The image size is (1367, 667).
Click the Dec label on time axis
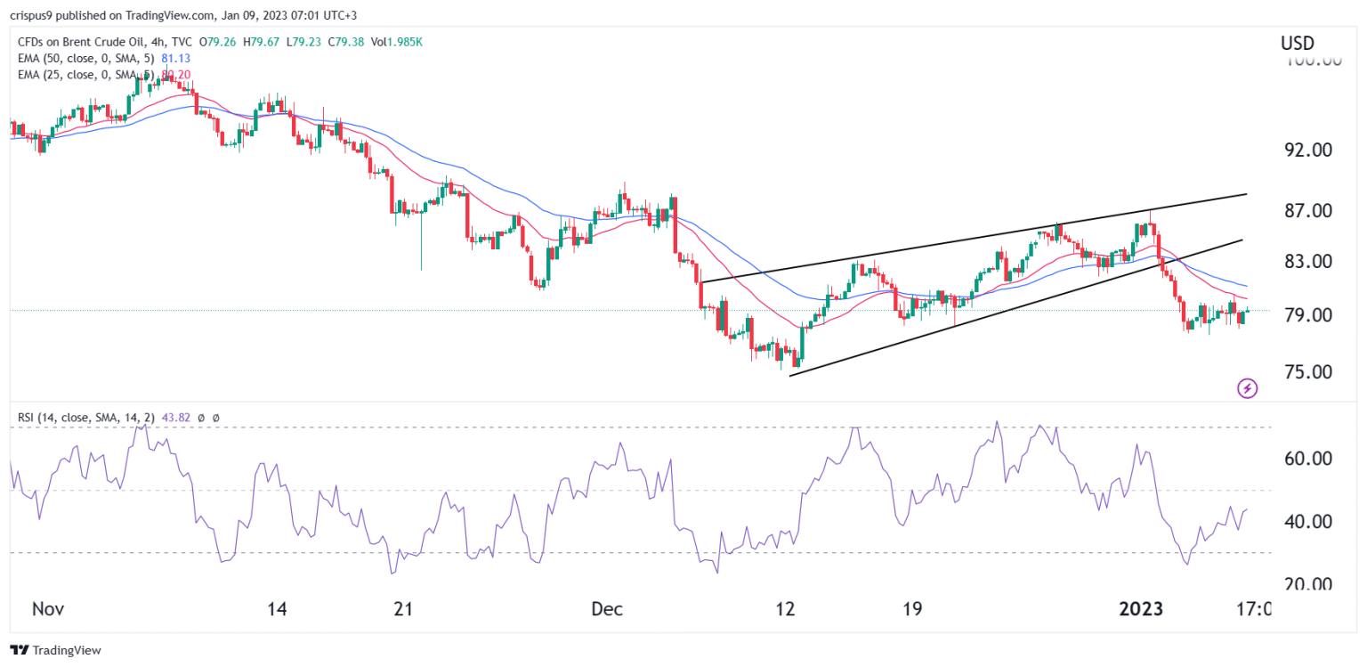point(608,610)
